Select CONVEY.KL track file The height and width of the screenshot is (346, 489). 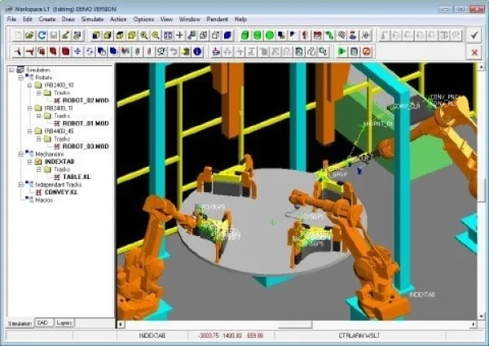point(61,192)
